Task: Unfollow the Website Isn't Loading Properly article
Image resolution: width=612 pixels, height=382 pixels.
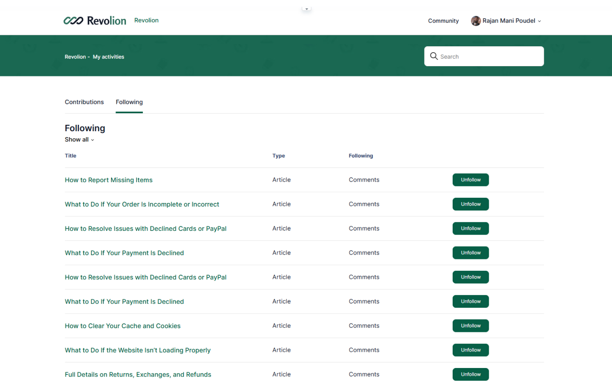Action: 470,350
